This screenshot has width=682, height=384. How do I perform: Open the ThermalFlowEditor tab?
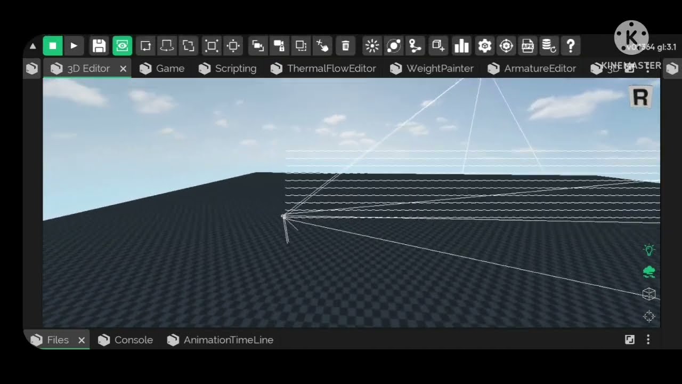[x=323, y=68]
